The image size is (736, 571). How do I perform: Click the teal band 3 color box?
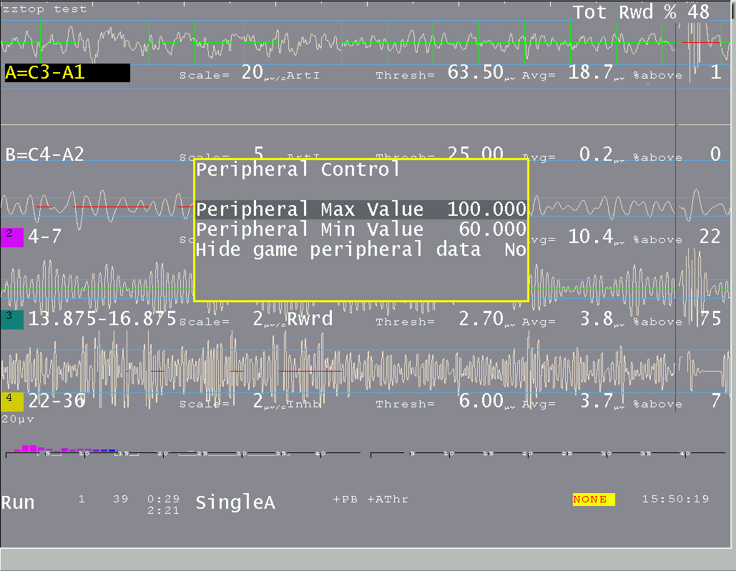click(x=12, y=319)
